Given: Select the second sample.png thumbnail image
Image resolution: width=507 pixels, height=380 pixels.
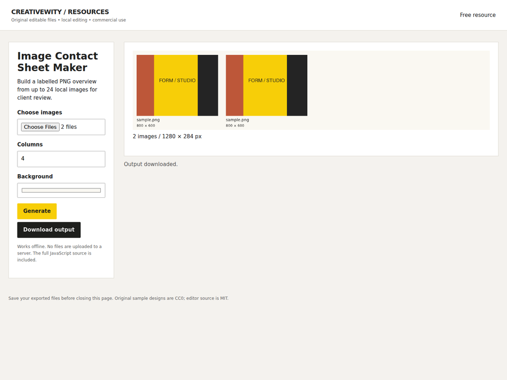Looking at the screenshot, I should [266, 85].
